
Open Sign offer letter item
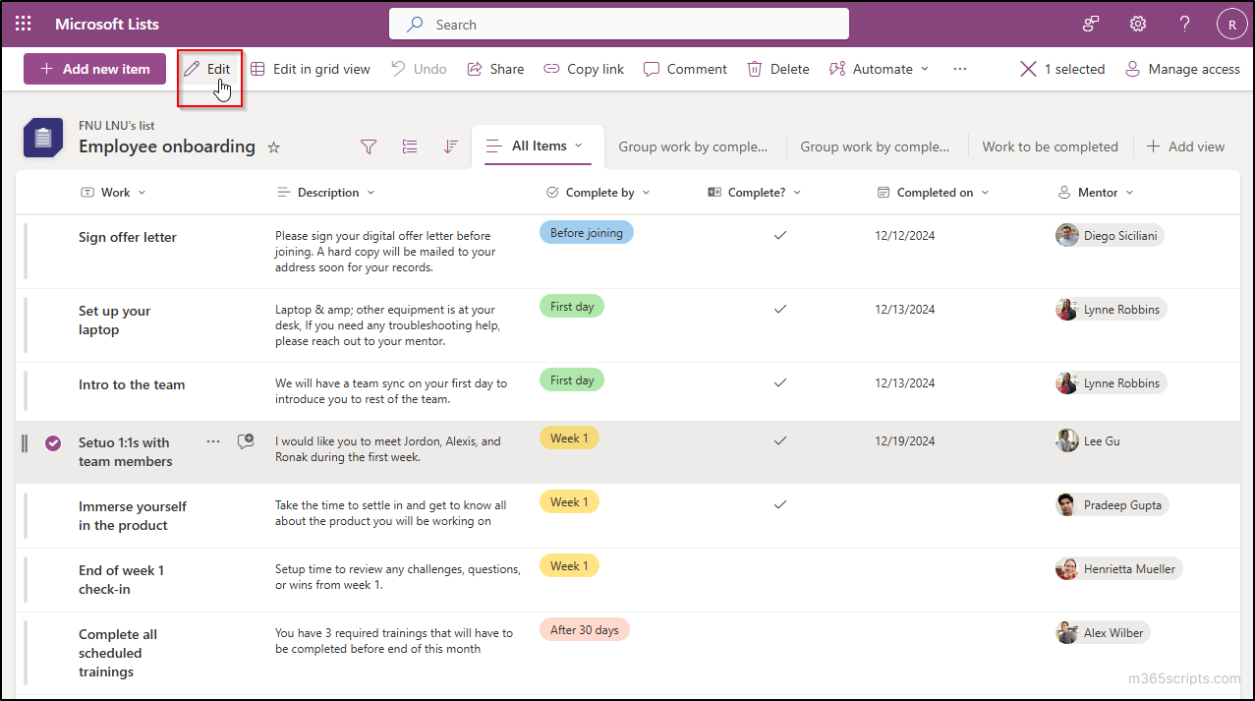pos(128,237)
